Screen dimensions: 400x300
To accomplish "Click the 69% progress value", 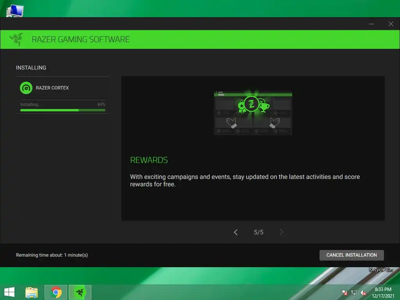I will point(101,104).
